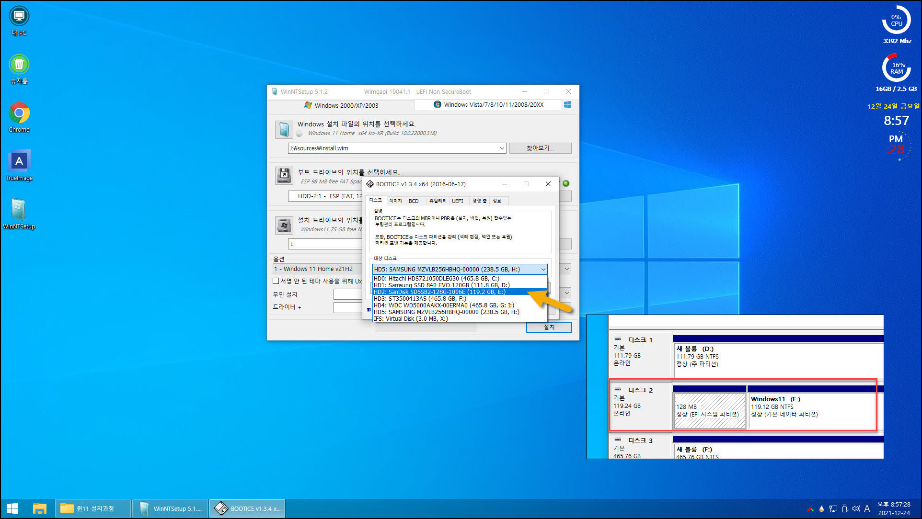Open the TrueImage desktop shortcut
Image resolution: width=922 pixels, height=519 pixels.
pos(19,166)
